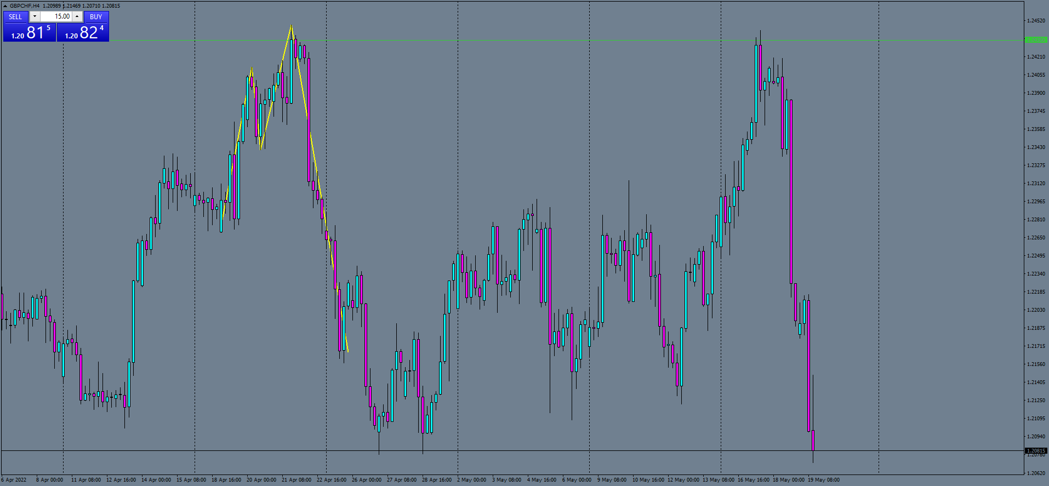
Task: Click the green price level label on price axis
Action: tap(1036, 40)
